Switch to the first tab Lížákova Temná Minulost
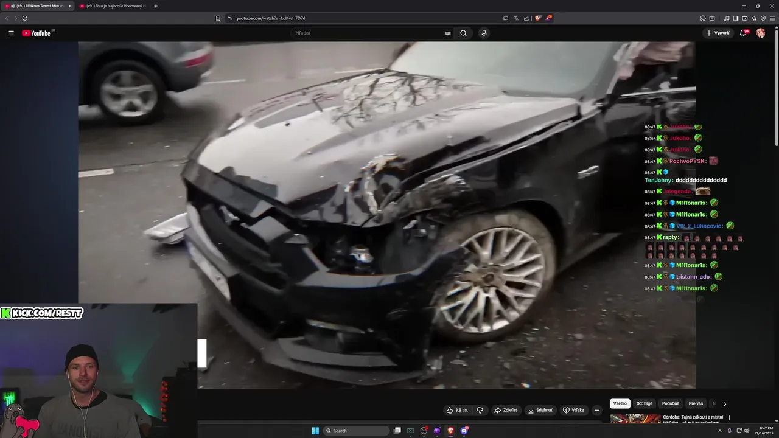The height and width of the screenshot is (438, 779). pos(38,6)
